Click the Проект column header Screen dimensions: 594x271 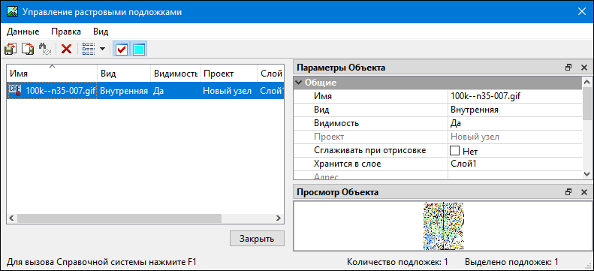tap(229, 73)
